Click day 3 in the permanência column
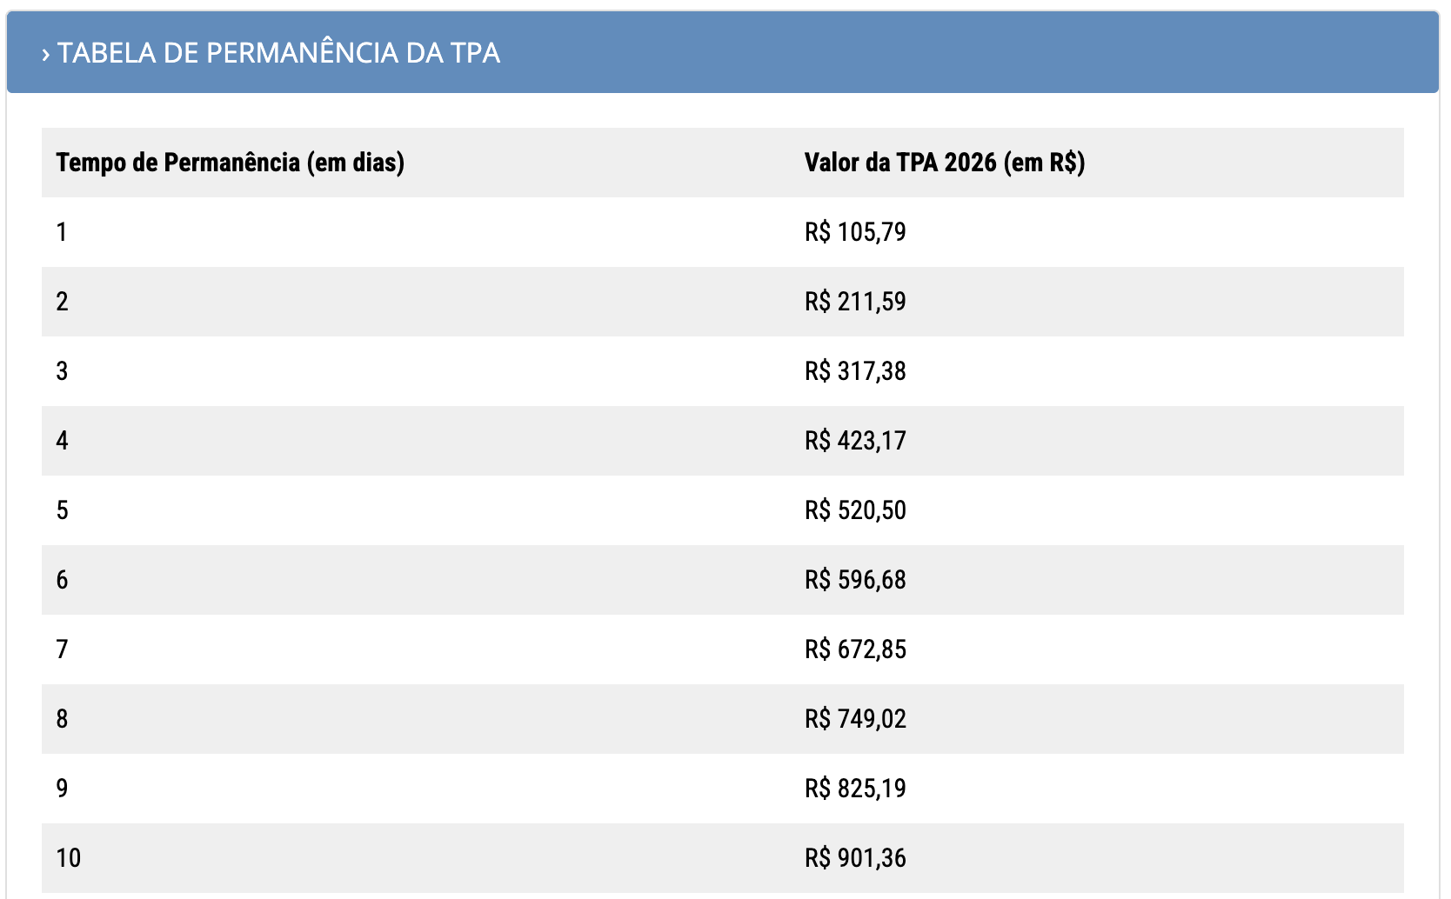The height and width of the screenshot is (899, 1451). [x=62, y=371]
